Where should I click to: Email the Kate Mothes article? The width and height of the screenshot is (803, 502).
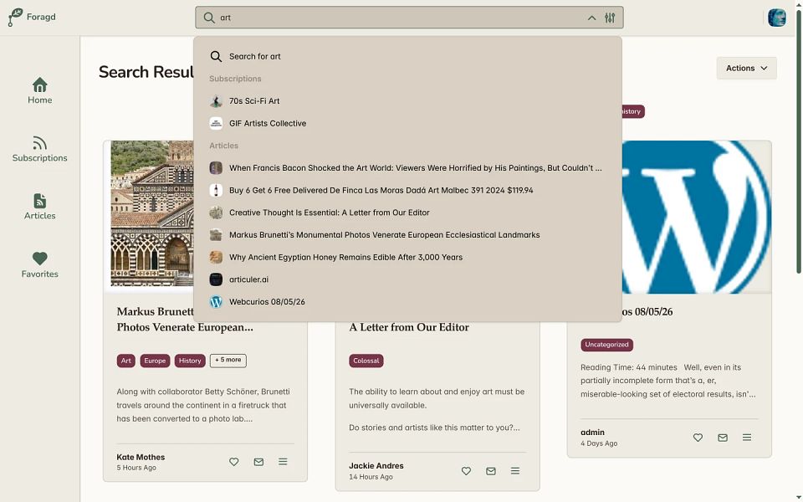(x=258, y=462)
